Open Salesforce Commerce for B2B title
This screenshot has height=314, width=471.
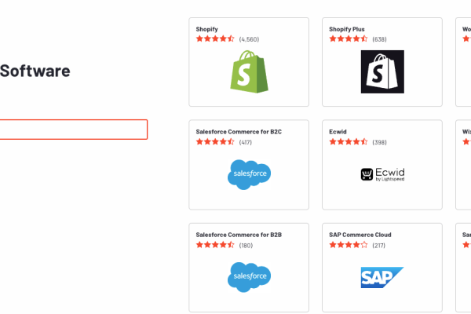(239, 235)
